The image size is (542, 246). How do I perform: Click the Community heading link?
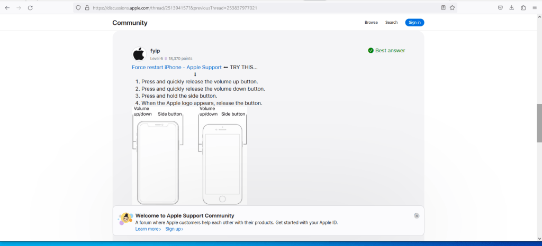(x=130, y=23)
